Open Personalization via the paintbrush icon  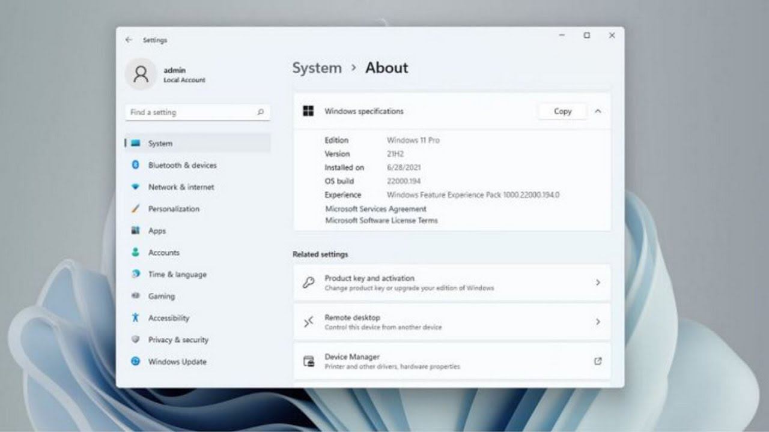[135, 209]
